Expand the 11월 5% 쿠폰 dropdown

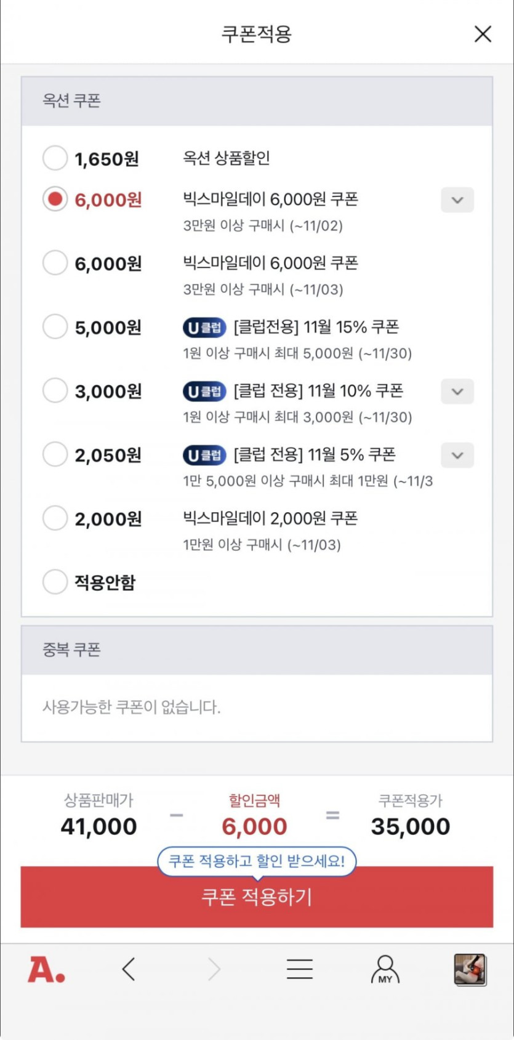[x=457, y=456]
